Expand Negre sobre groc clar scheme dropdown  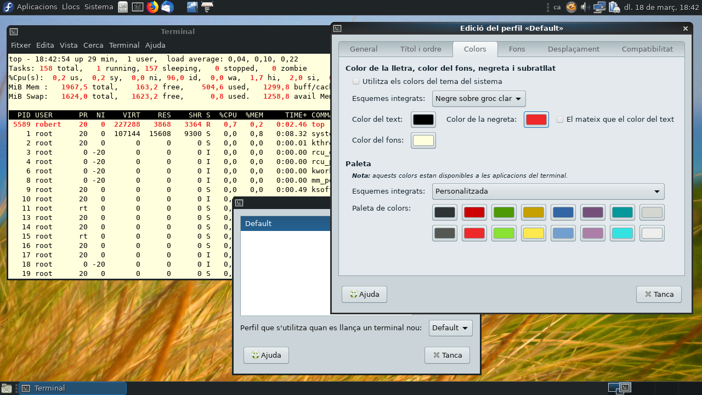click(x=479, y=99)
